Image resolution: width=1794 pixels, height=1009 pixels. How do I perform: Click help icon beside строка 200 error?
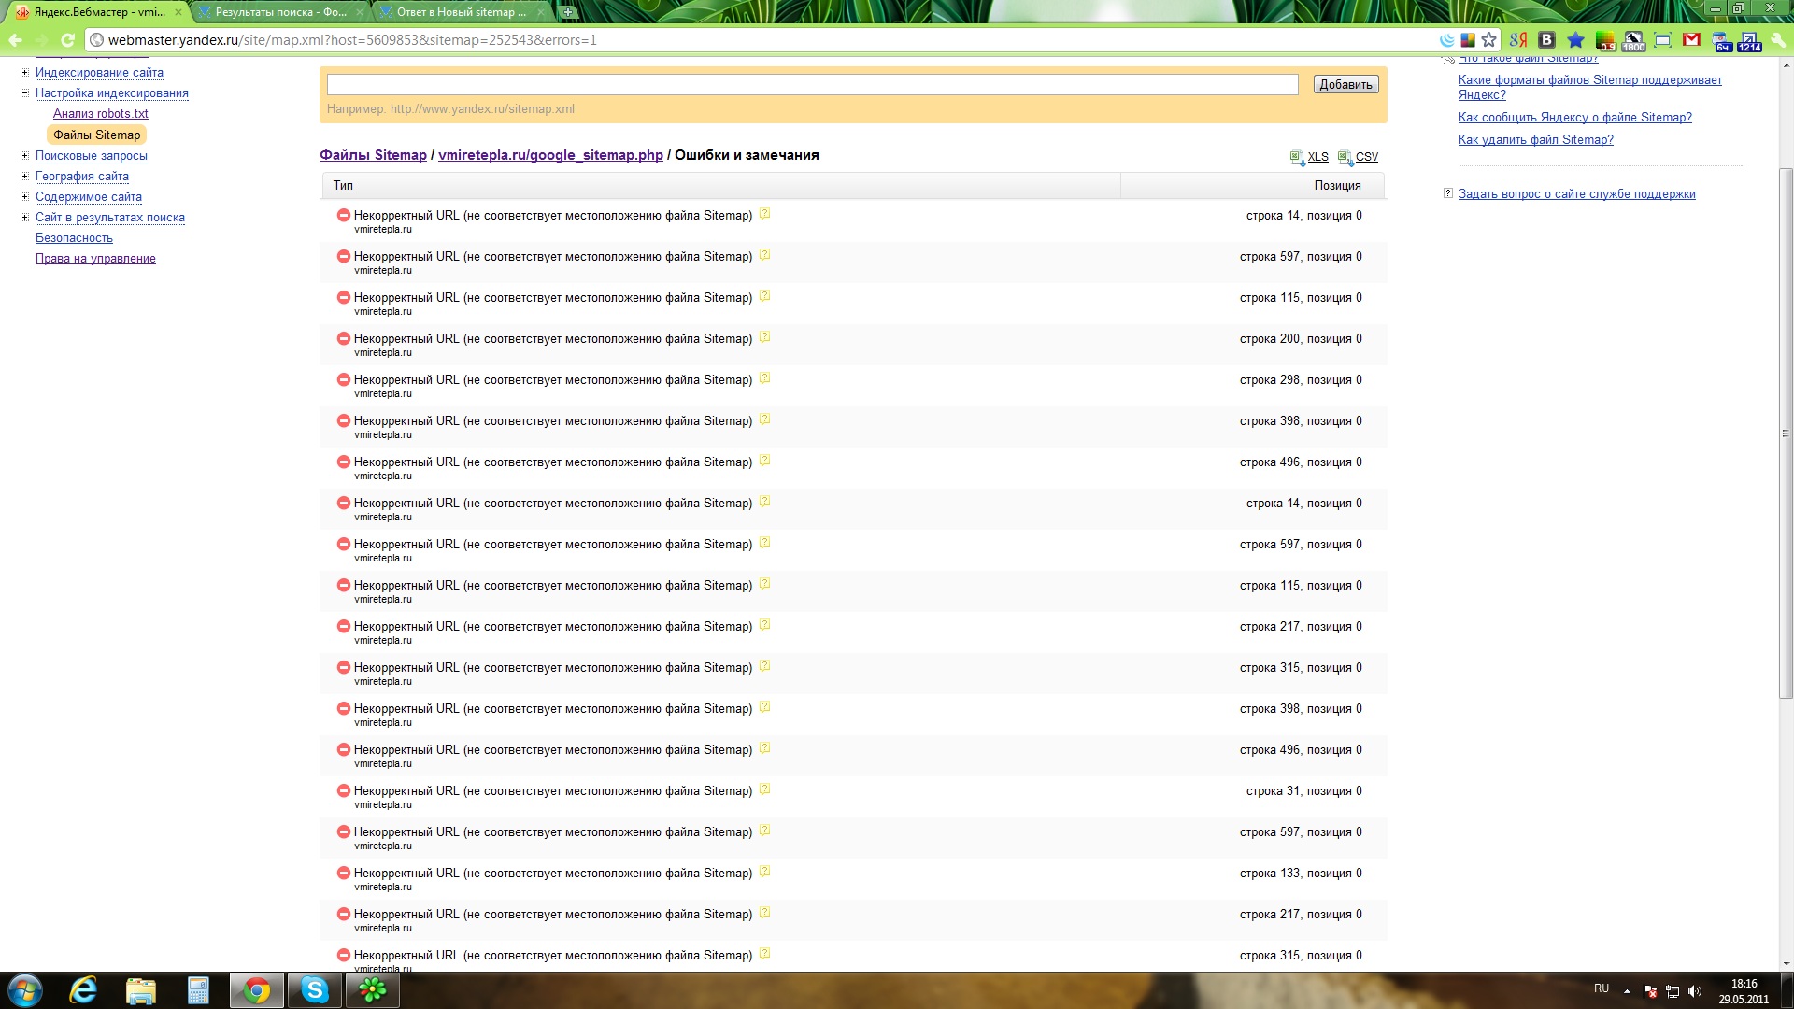(764, 337)
